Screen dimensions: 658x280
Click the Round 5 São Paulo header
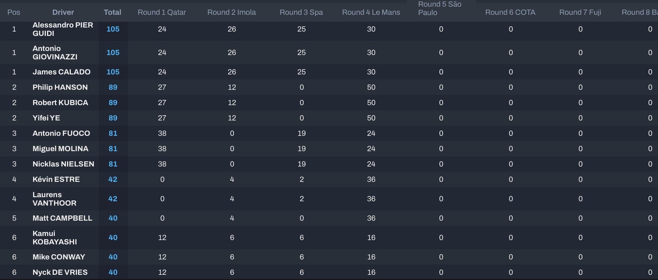click(440, 8)
